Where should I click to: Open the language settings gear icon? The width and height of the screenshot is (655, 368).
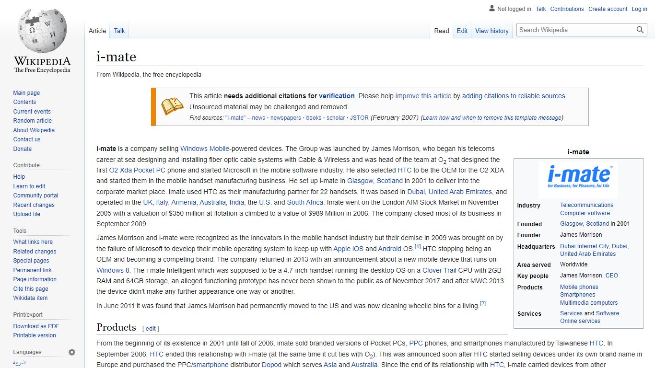72,352
